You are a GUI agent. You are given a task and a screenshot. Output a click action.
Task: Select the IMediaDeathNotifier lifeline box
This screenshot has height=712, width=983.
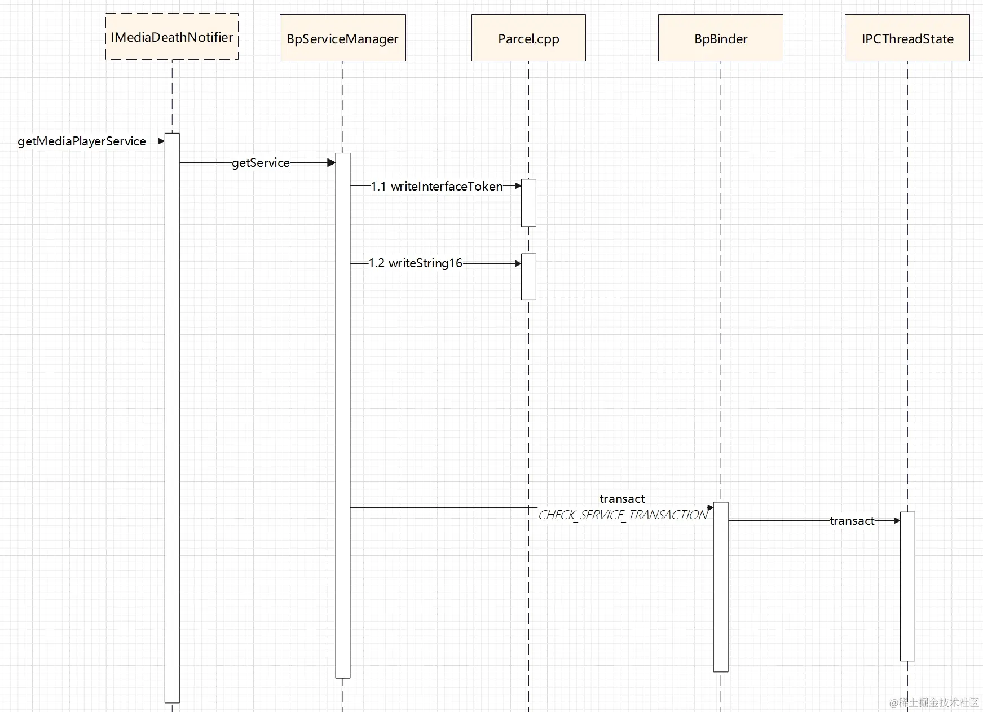click(172, 37)
